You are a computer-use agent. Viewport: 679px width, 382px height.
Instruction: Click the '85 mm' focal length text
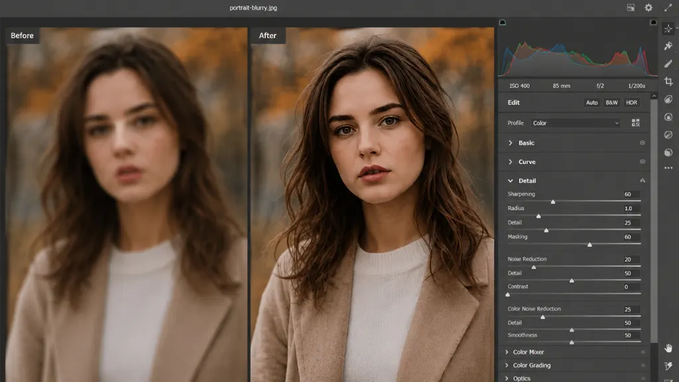pos(561,86)
